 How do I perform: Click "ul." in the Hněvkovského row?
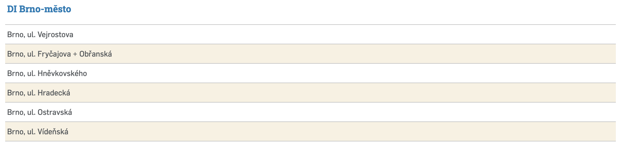tap(31, 73)
